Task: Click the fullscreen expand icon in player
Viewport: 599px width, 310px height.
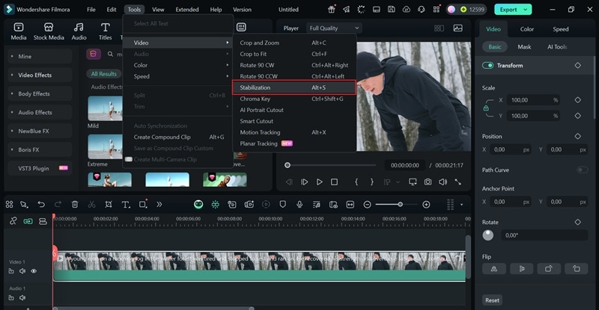Action: (458, 182)
